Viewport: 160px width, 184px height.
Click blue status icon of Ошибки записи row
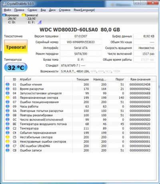coord(8,150)
